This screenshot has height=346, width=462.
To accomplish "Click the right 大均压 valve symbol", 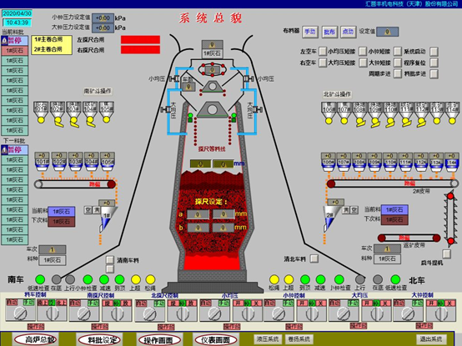I will 257,109.
